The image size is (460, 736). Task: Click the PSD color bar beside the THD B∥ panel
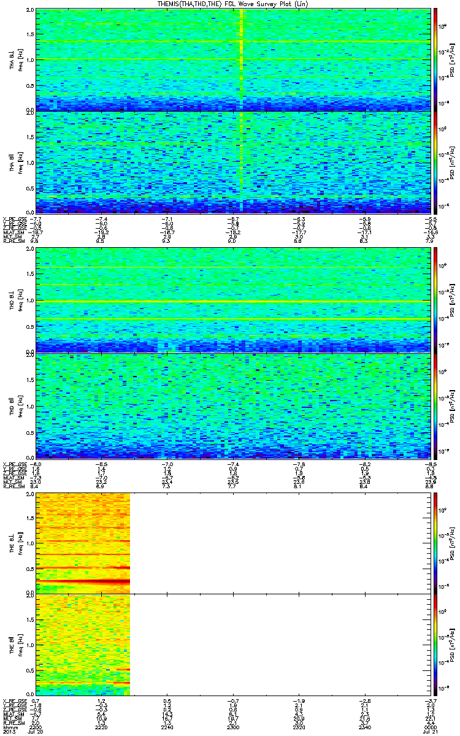[x=436, y=405]
